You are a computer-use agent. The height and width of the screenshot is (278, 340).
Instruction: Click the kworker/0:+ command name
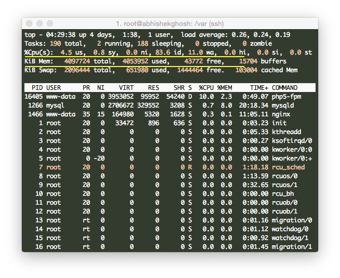click(x=292, y=158)
